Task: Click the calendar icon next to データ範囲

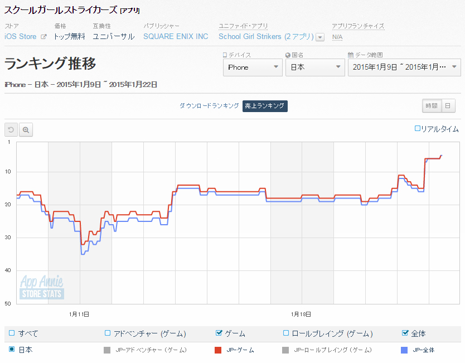Action: coord(350,55)
